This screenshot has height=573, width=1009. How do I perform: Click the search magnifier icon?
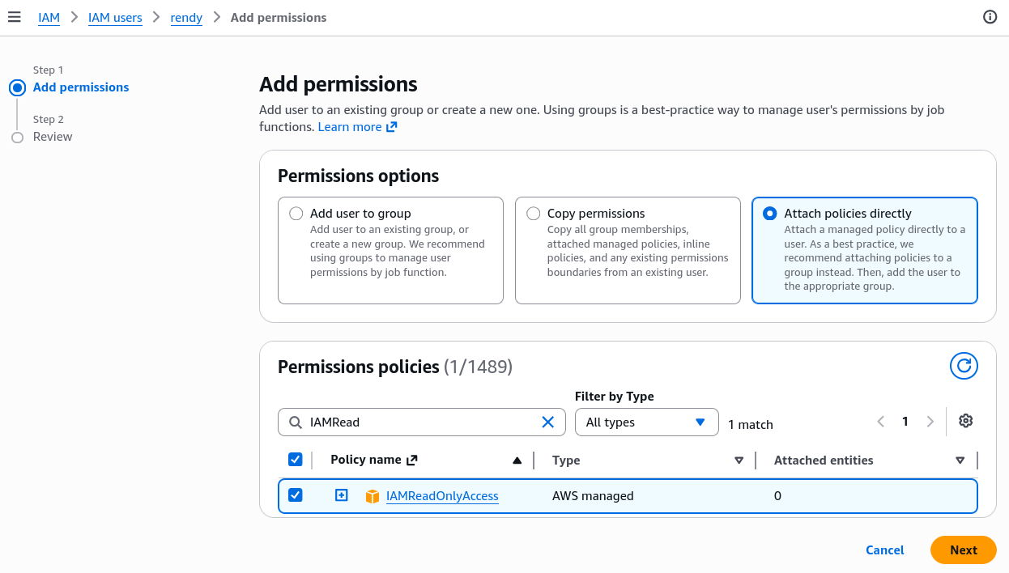pyautogui.click(x=294, y=422)
